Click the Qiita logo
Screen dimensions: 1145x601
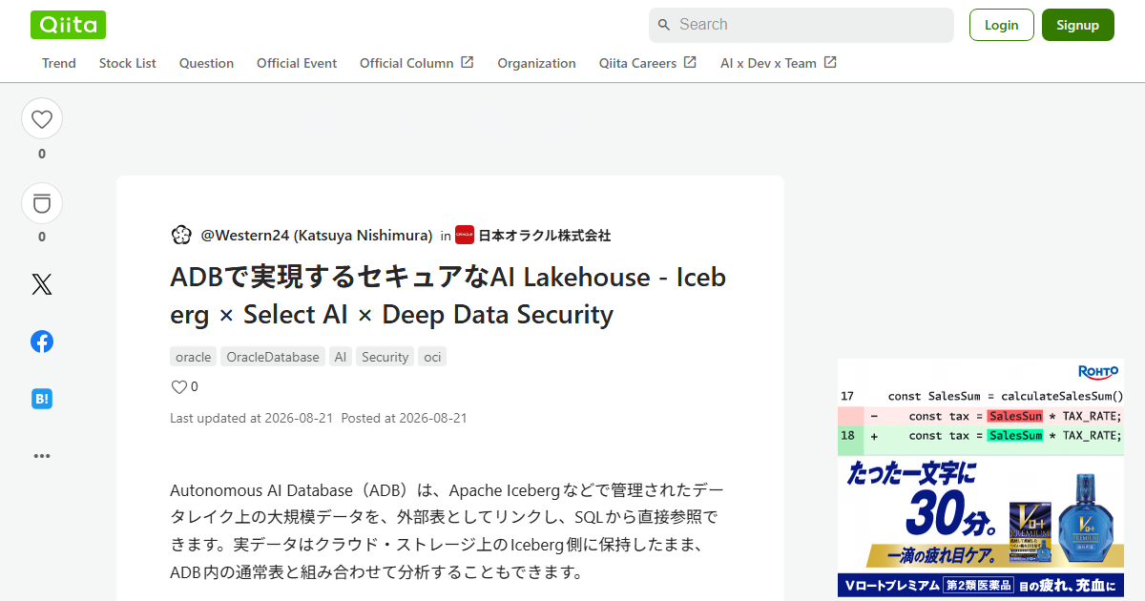[68, 25]
